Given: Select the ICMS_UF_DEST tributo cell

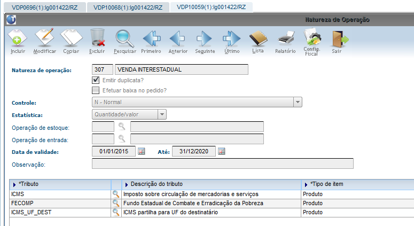Looking at the screenshot, I should pos(60,212).
